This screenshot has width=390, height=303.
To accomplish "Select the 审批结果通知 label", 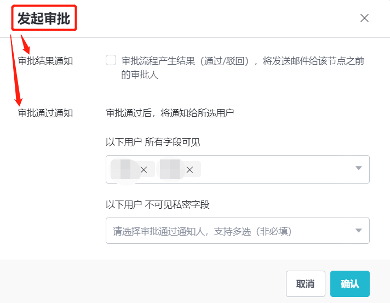I will (x=45, y=61).
